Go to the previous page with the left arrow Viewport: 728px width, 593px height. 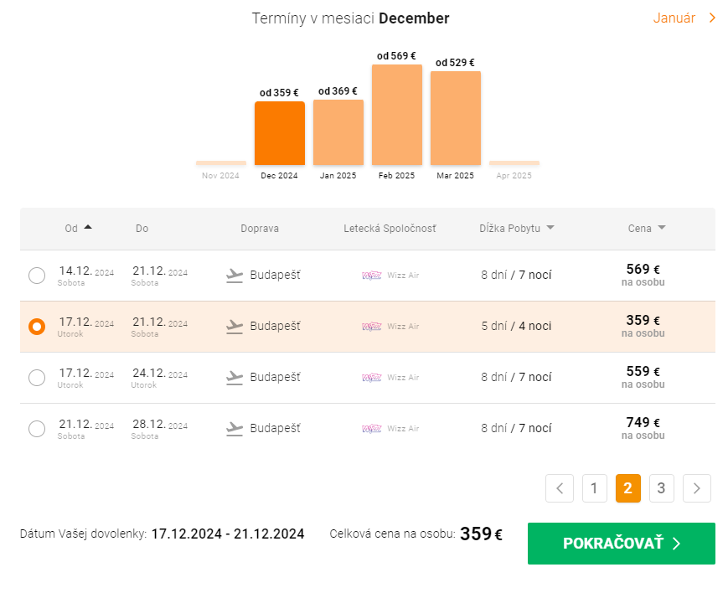tap(560, 488)
